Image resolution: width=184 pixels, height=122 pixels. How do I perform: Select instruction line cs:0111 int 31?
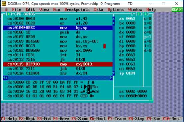58,55
